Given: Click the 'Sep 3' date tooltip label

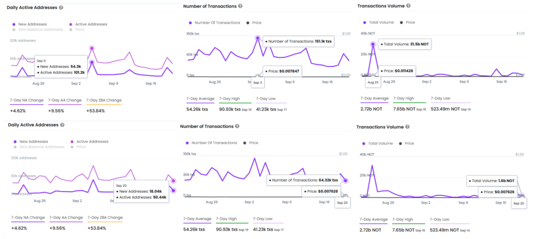Looking at the screenshot, I should tap(258, 83).
